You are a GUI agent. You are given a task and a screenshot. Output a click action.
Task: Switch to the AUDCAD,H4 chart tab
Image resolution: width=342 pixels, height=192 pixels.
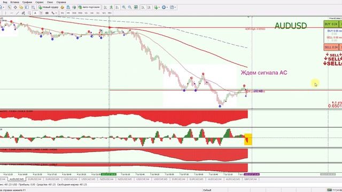215,179
